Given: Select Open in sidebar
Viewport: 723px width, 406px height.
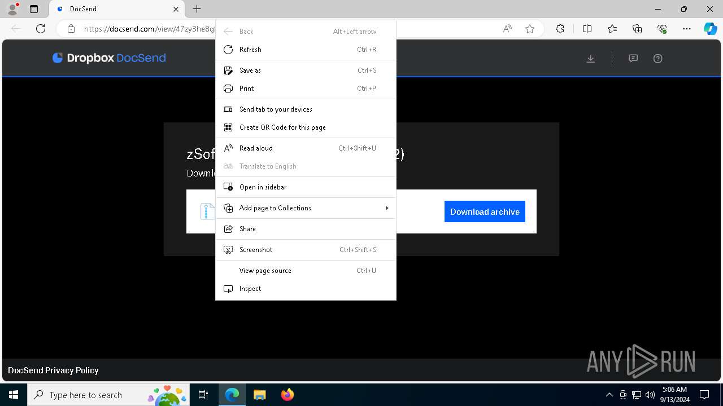Looking at the screenshot, I should [x=306, y=187].
